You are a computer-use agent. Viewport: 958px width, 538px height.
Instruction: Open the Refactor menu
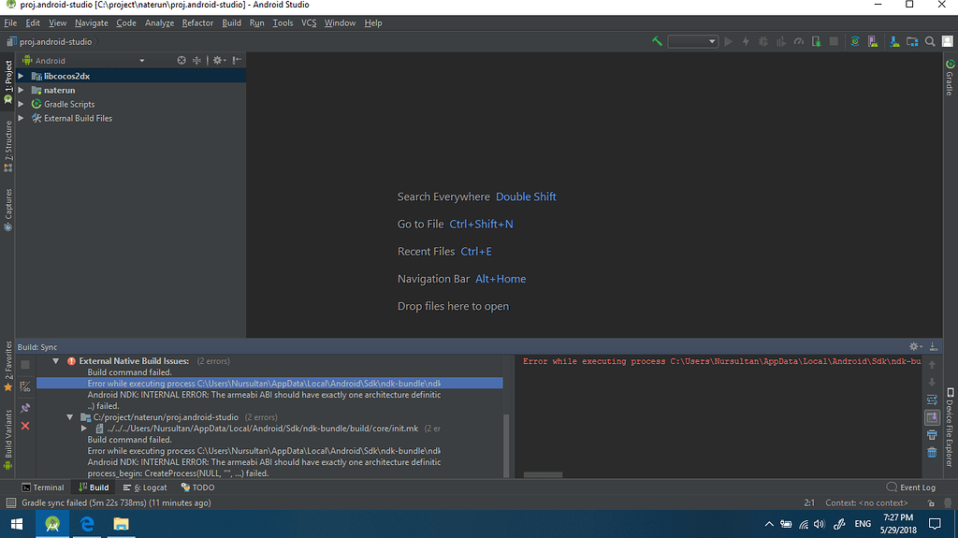pos(197,22)
